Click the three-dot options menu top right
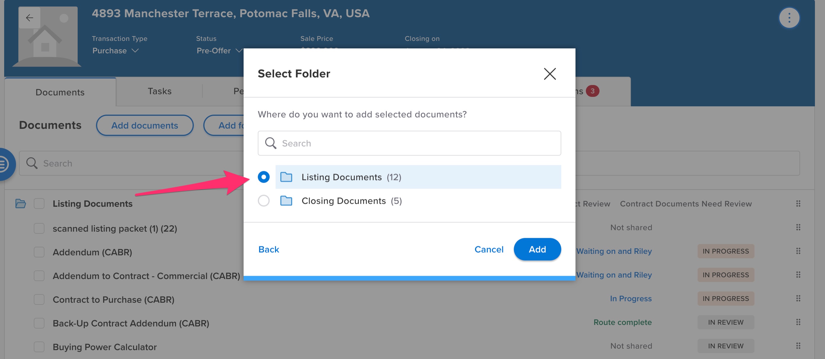Viewport: 825px width, 359px height. point(789,17)
